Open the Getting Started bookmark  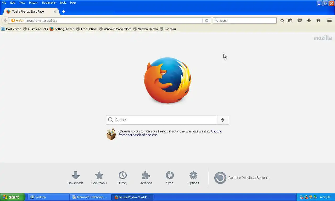[62, 29]
